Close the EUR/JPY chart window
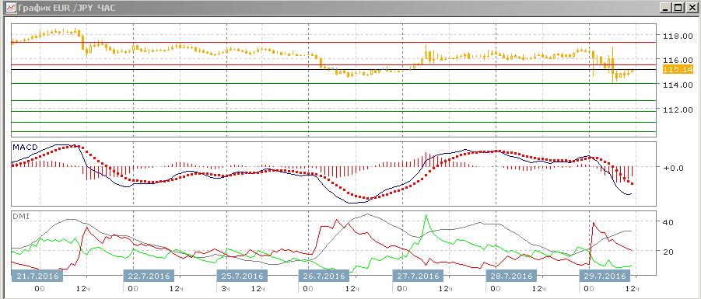Viewport: 701px width, 299px height. [691, 8]
